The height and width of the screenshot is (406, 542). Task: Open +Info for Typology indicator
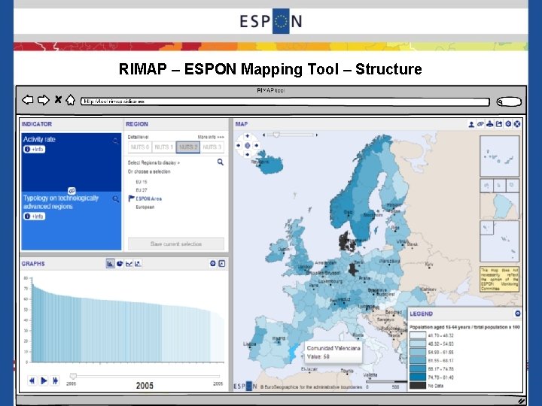point(34,216)
